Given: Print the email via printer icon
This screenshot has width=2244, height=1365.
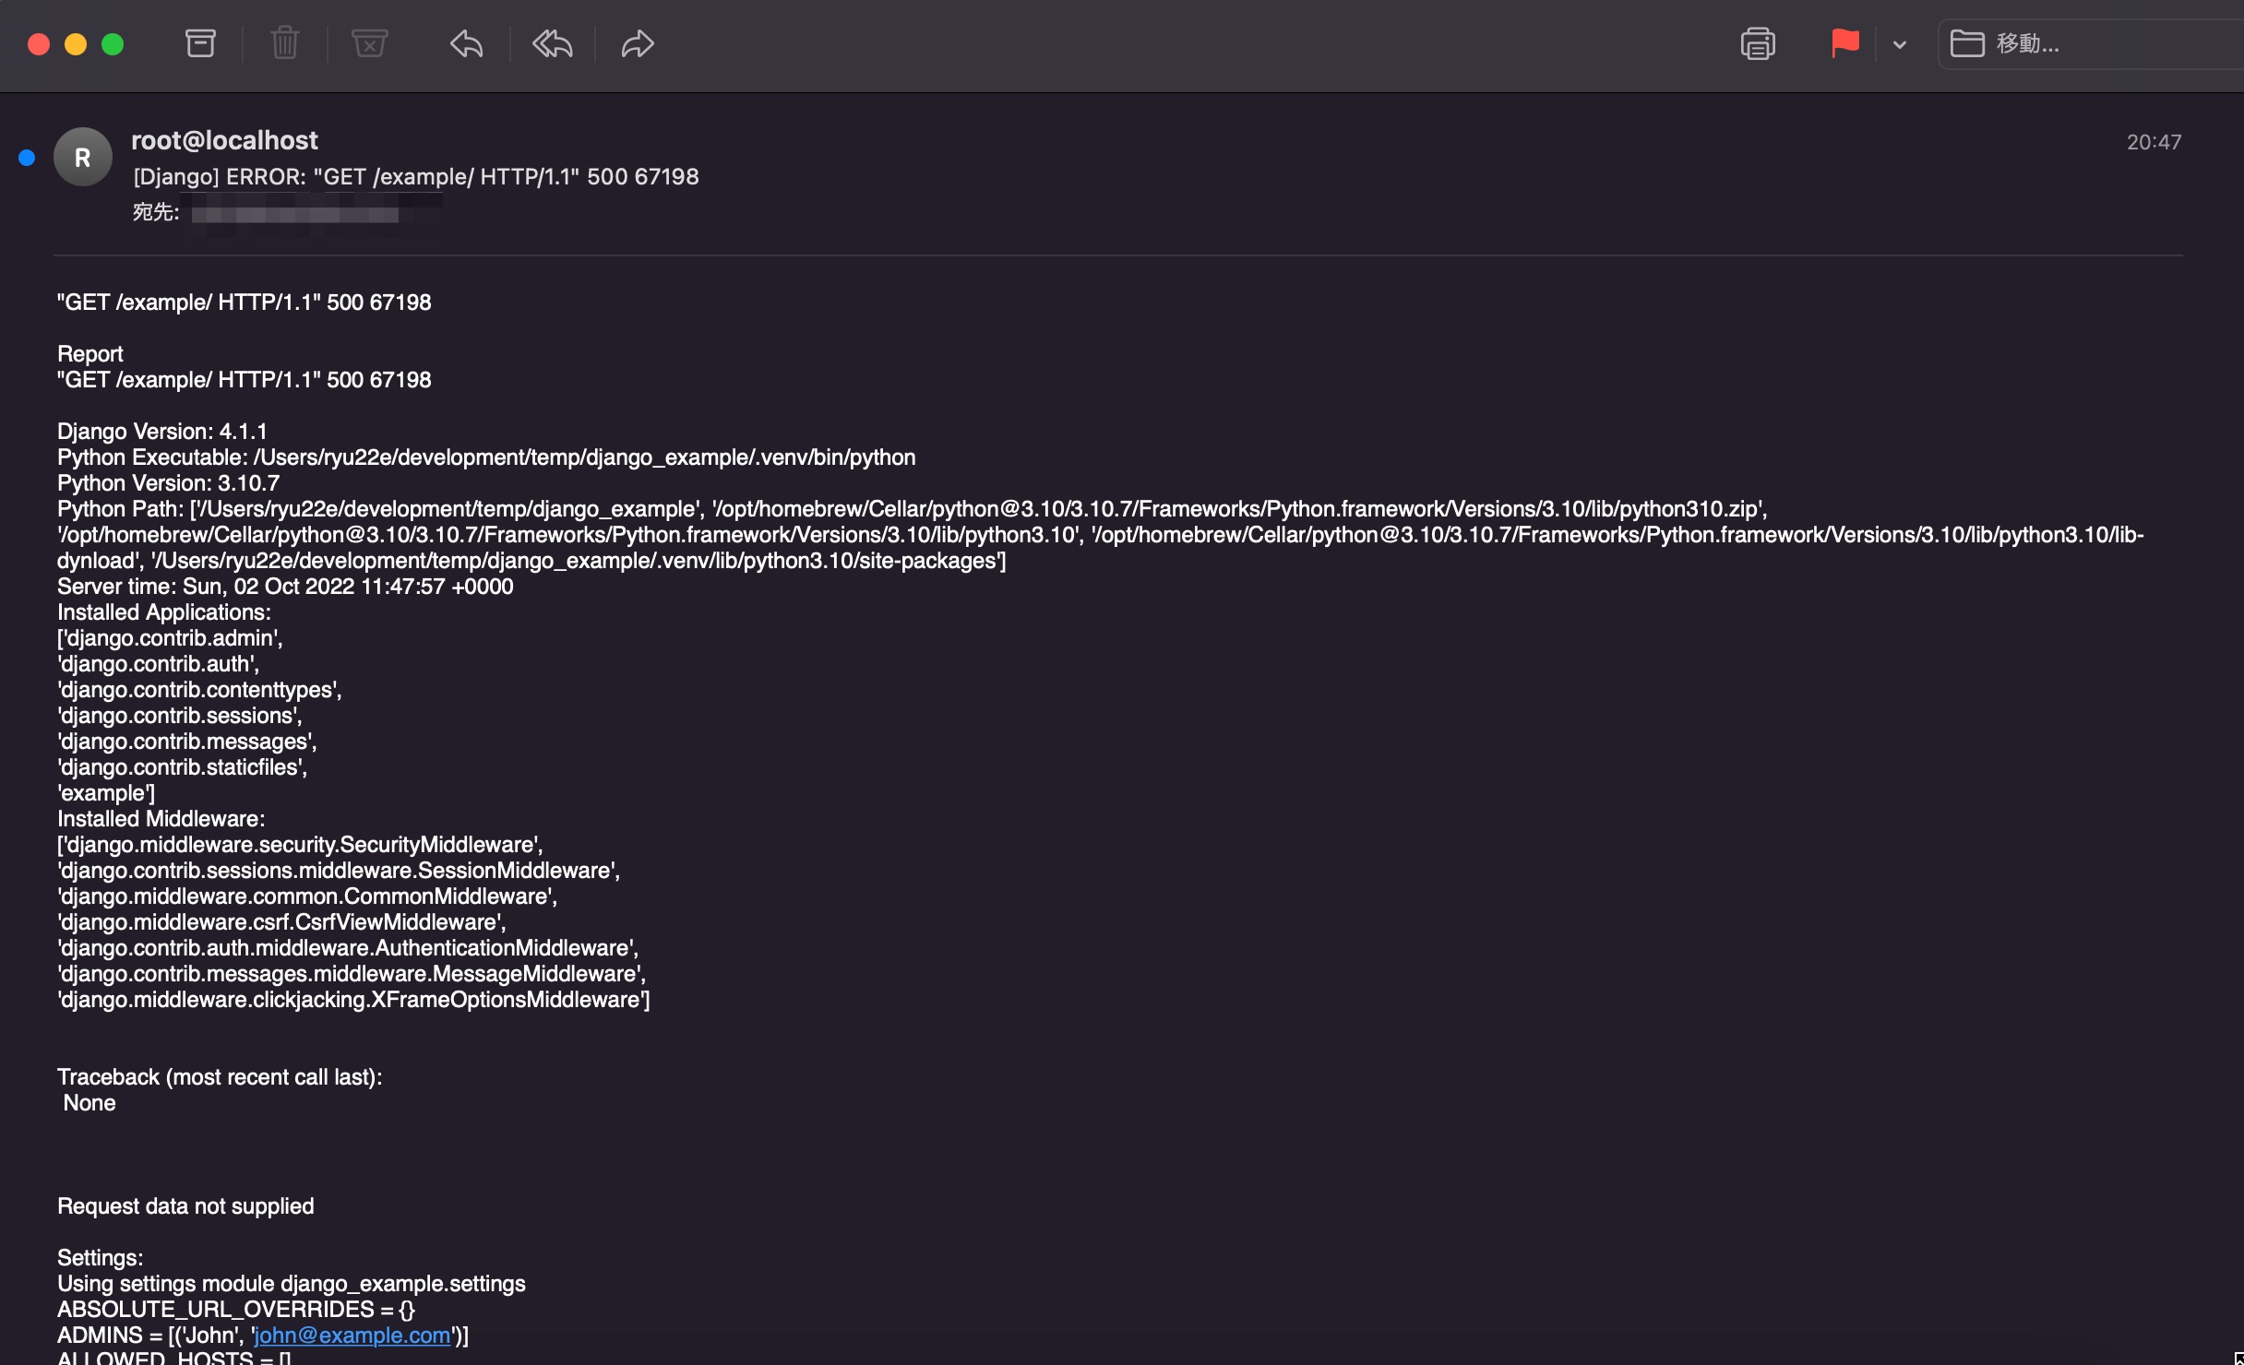Looking at the screenshot, I should pyautogui.click(x=1758, y=43).
